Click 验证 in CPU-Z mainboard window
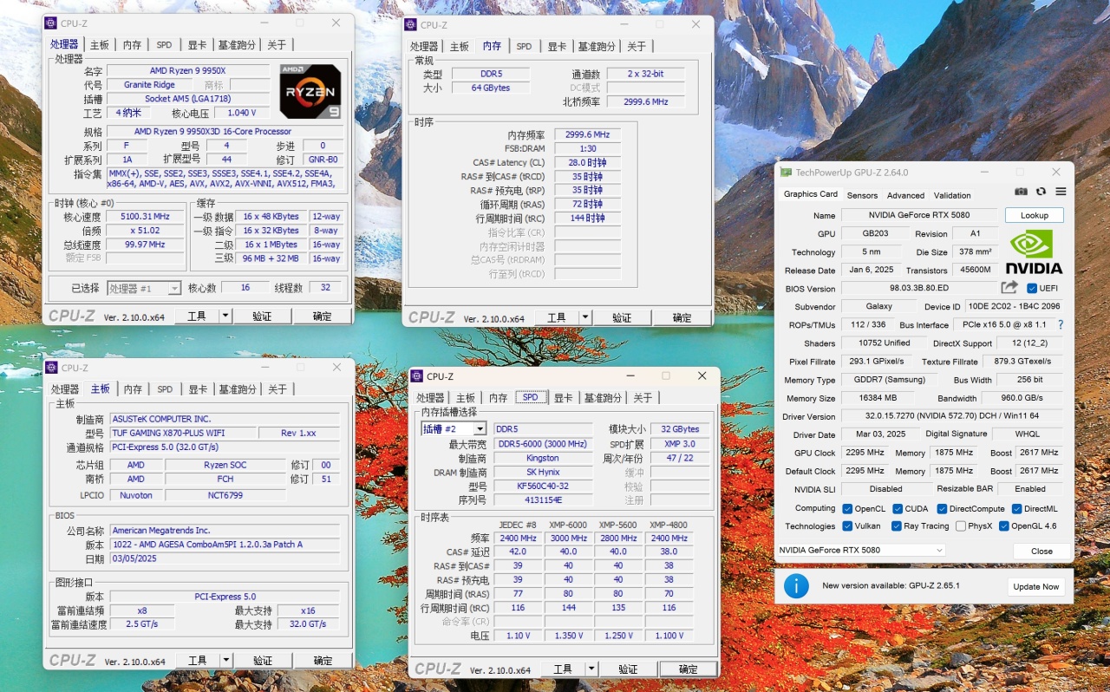This screenshot has height=692, width=1110. click(x=263, y=661)
